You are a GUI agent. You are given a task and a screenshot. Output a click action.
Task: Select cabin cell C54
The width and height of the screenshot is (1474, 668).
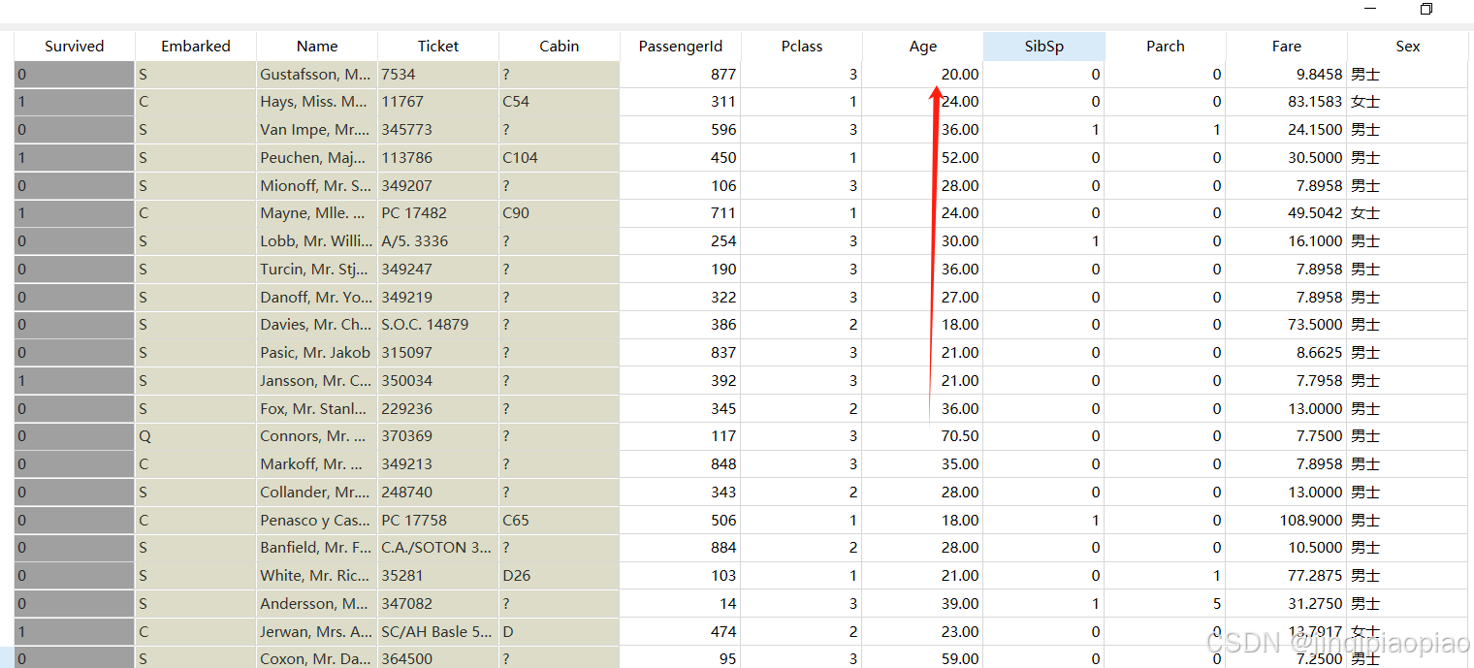click(x=560, y=102)
